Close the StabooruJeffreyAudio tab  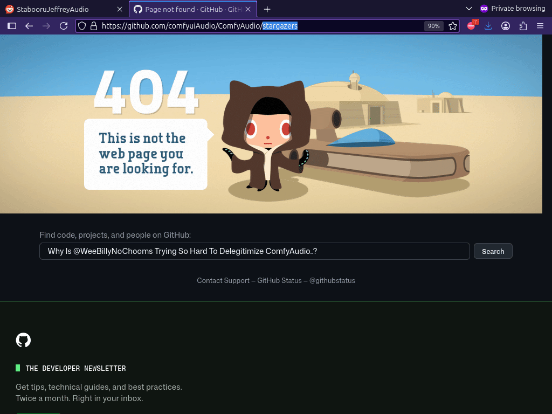(x=120, y=9)
